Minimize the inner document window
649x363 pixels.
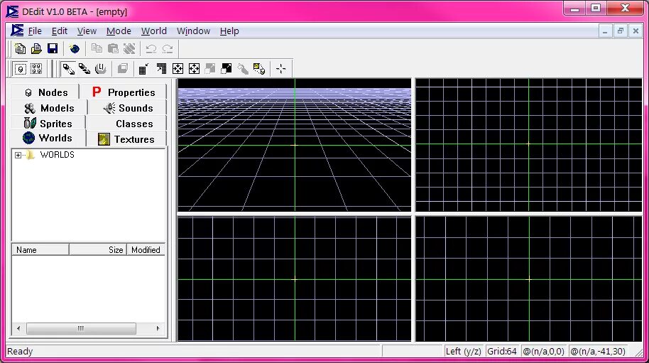605,31
